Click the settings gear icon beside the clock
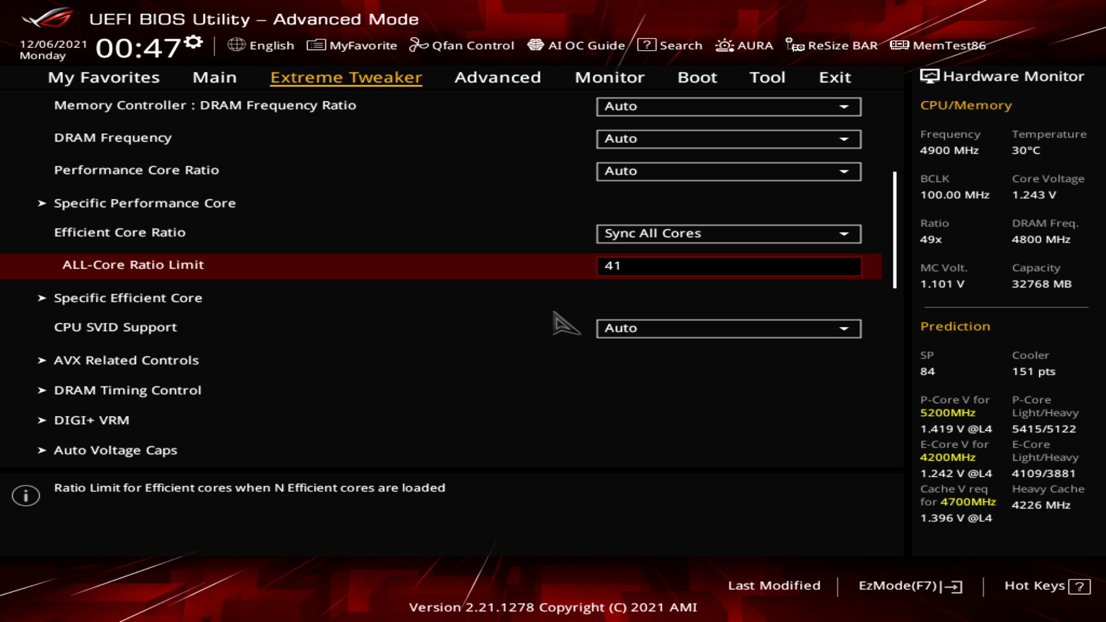The width and height of the screenshot is (1106, 622). click(194, 42)
